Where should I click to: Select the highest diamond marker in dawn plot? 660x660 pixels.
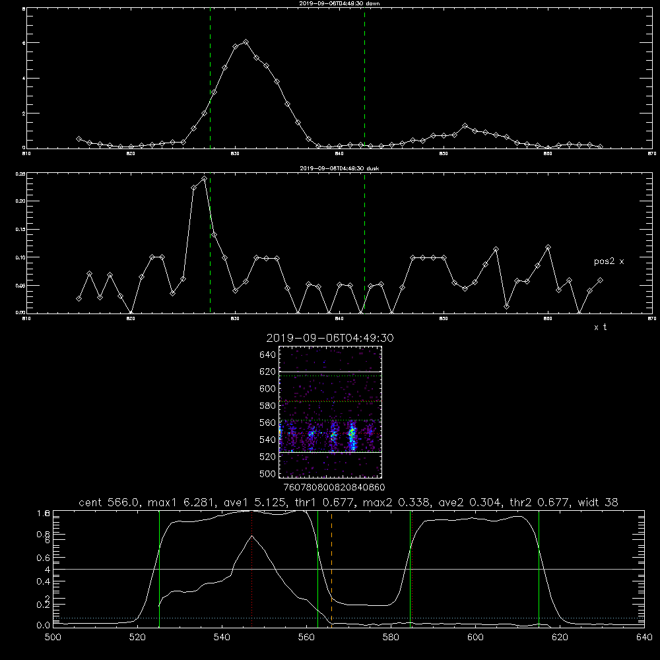(246, 42)
